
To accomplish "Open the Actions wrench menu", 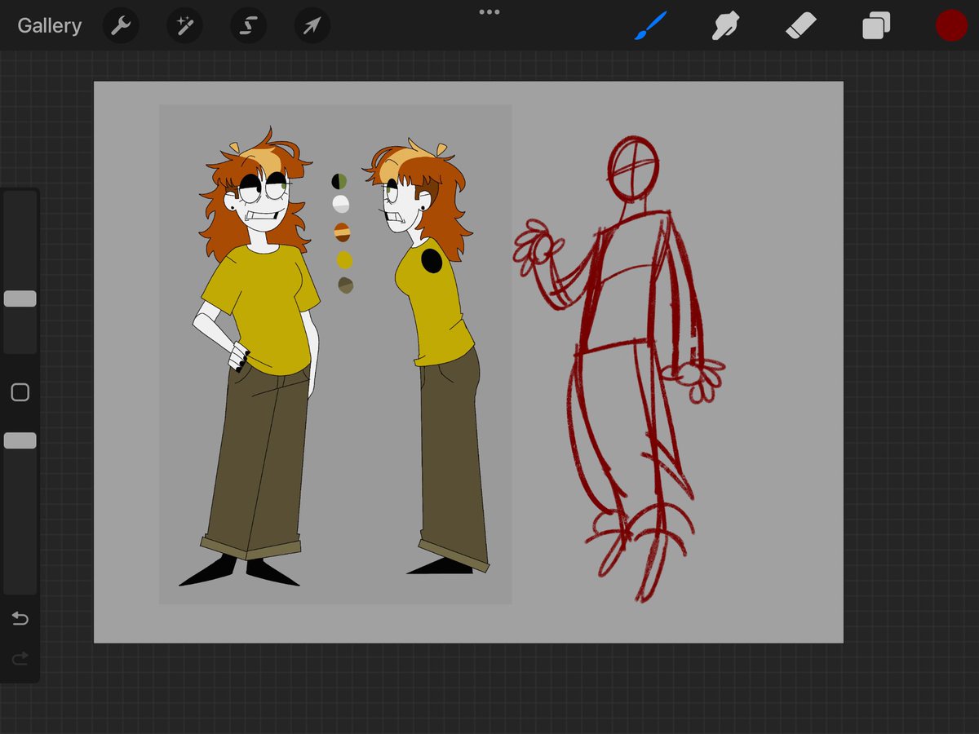I will 121,26.
